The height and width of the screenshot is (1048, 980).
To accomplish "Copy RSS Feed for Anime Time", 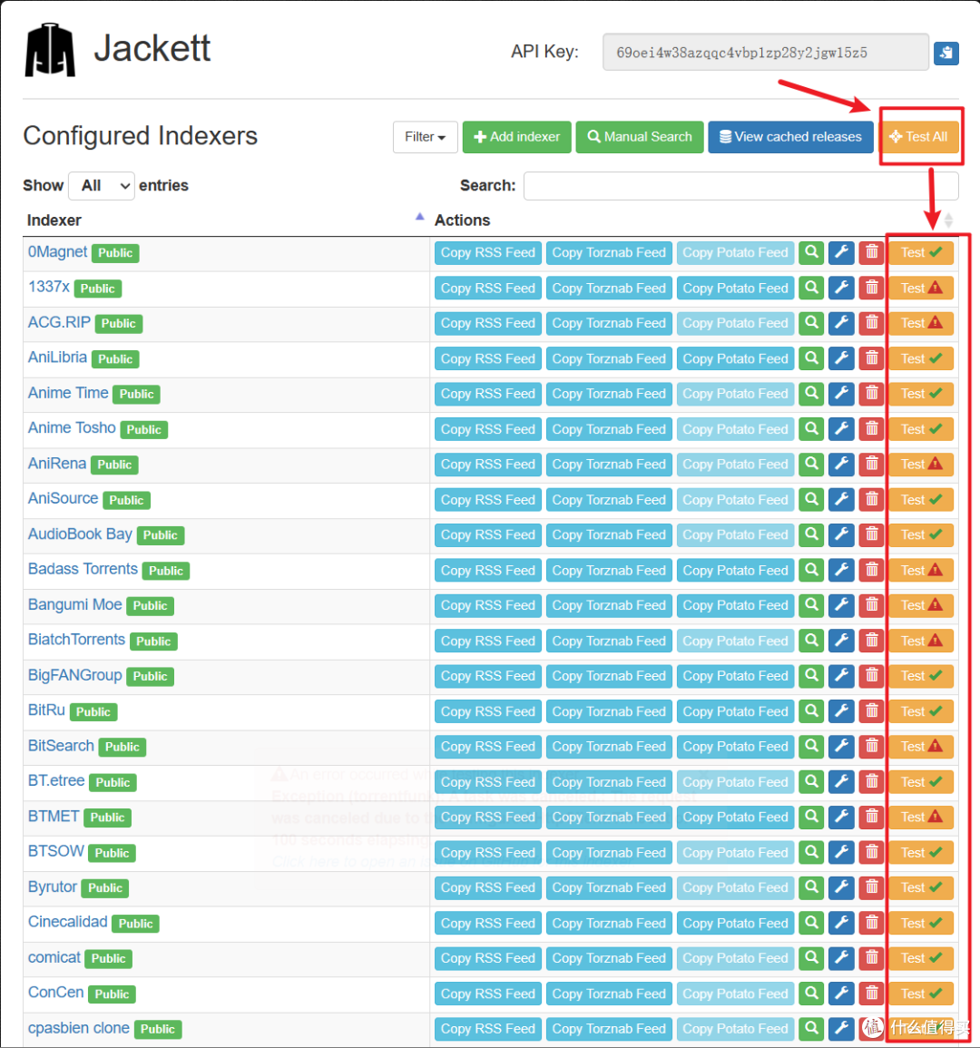I will click(x=488, y=394).
